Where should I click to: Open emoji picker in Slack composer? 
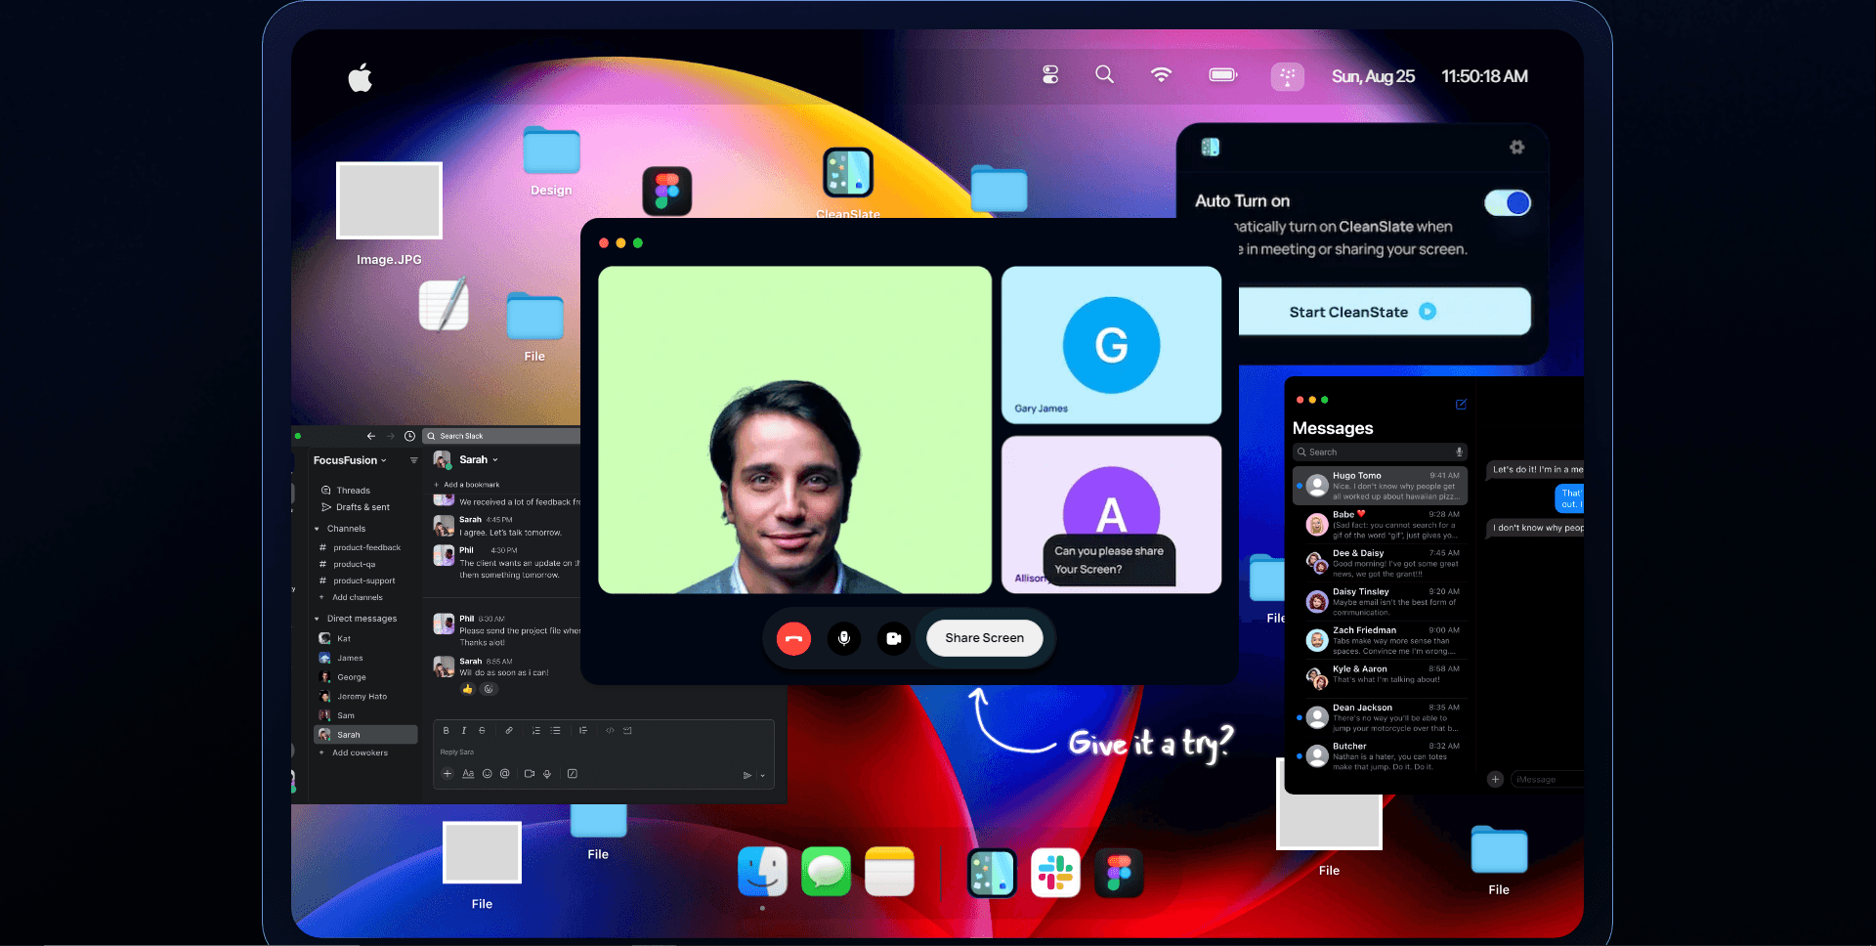tap(487, 774)
